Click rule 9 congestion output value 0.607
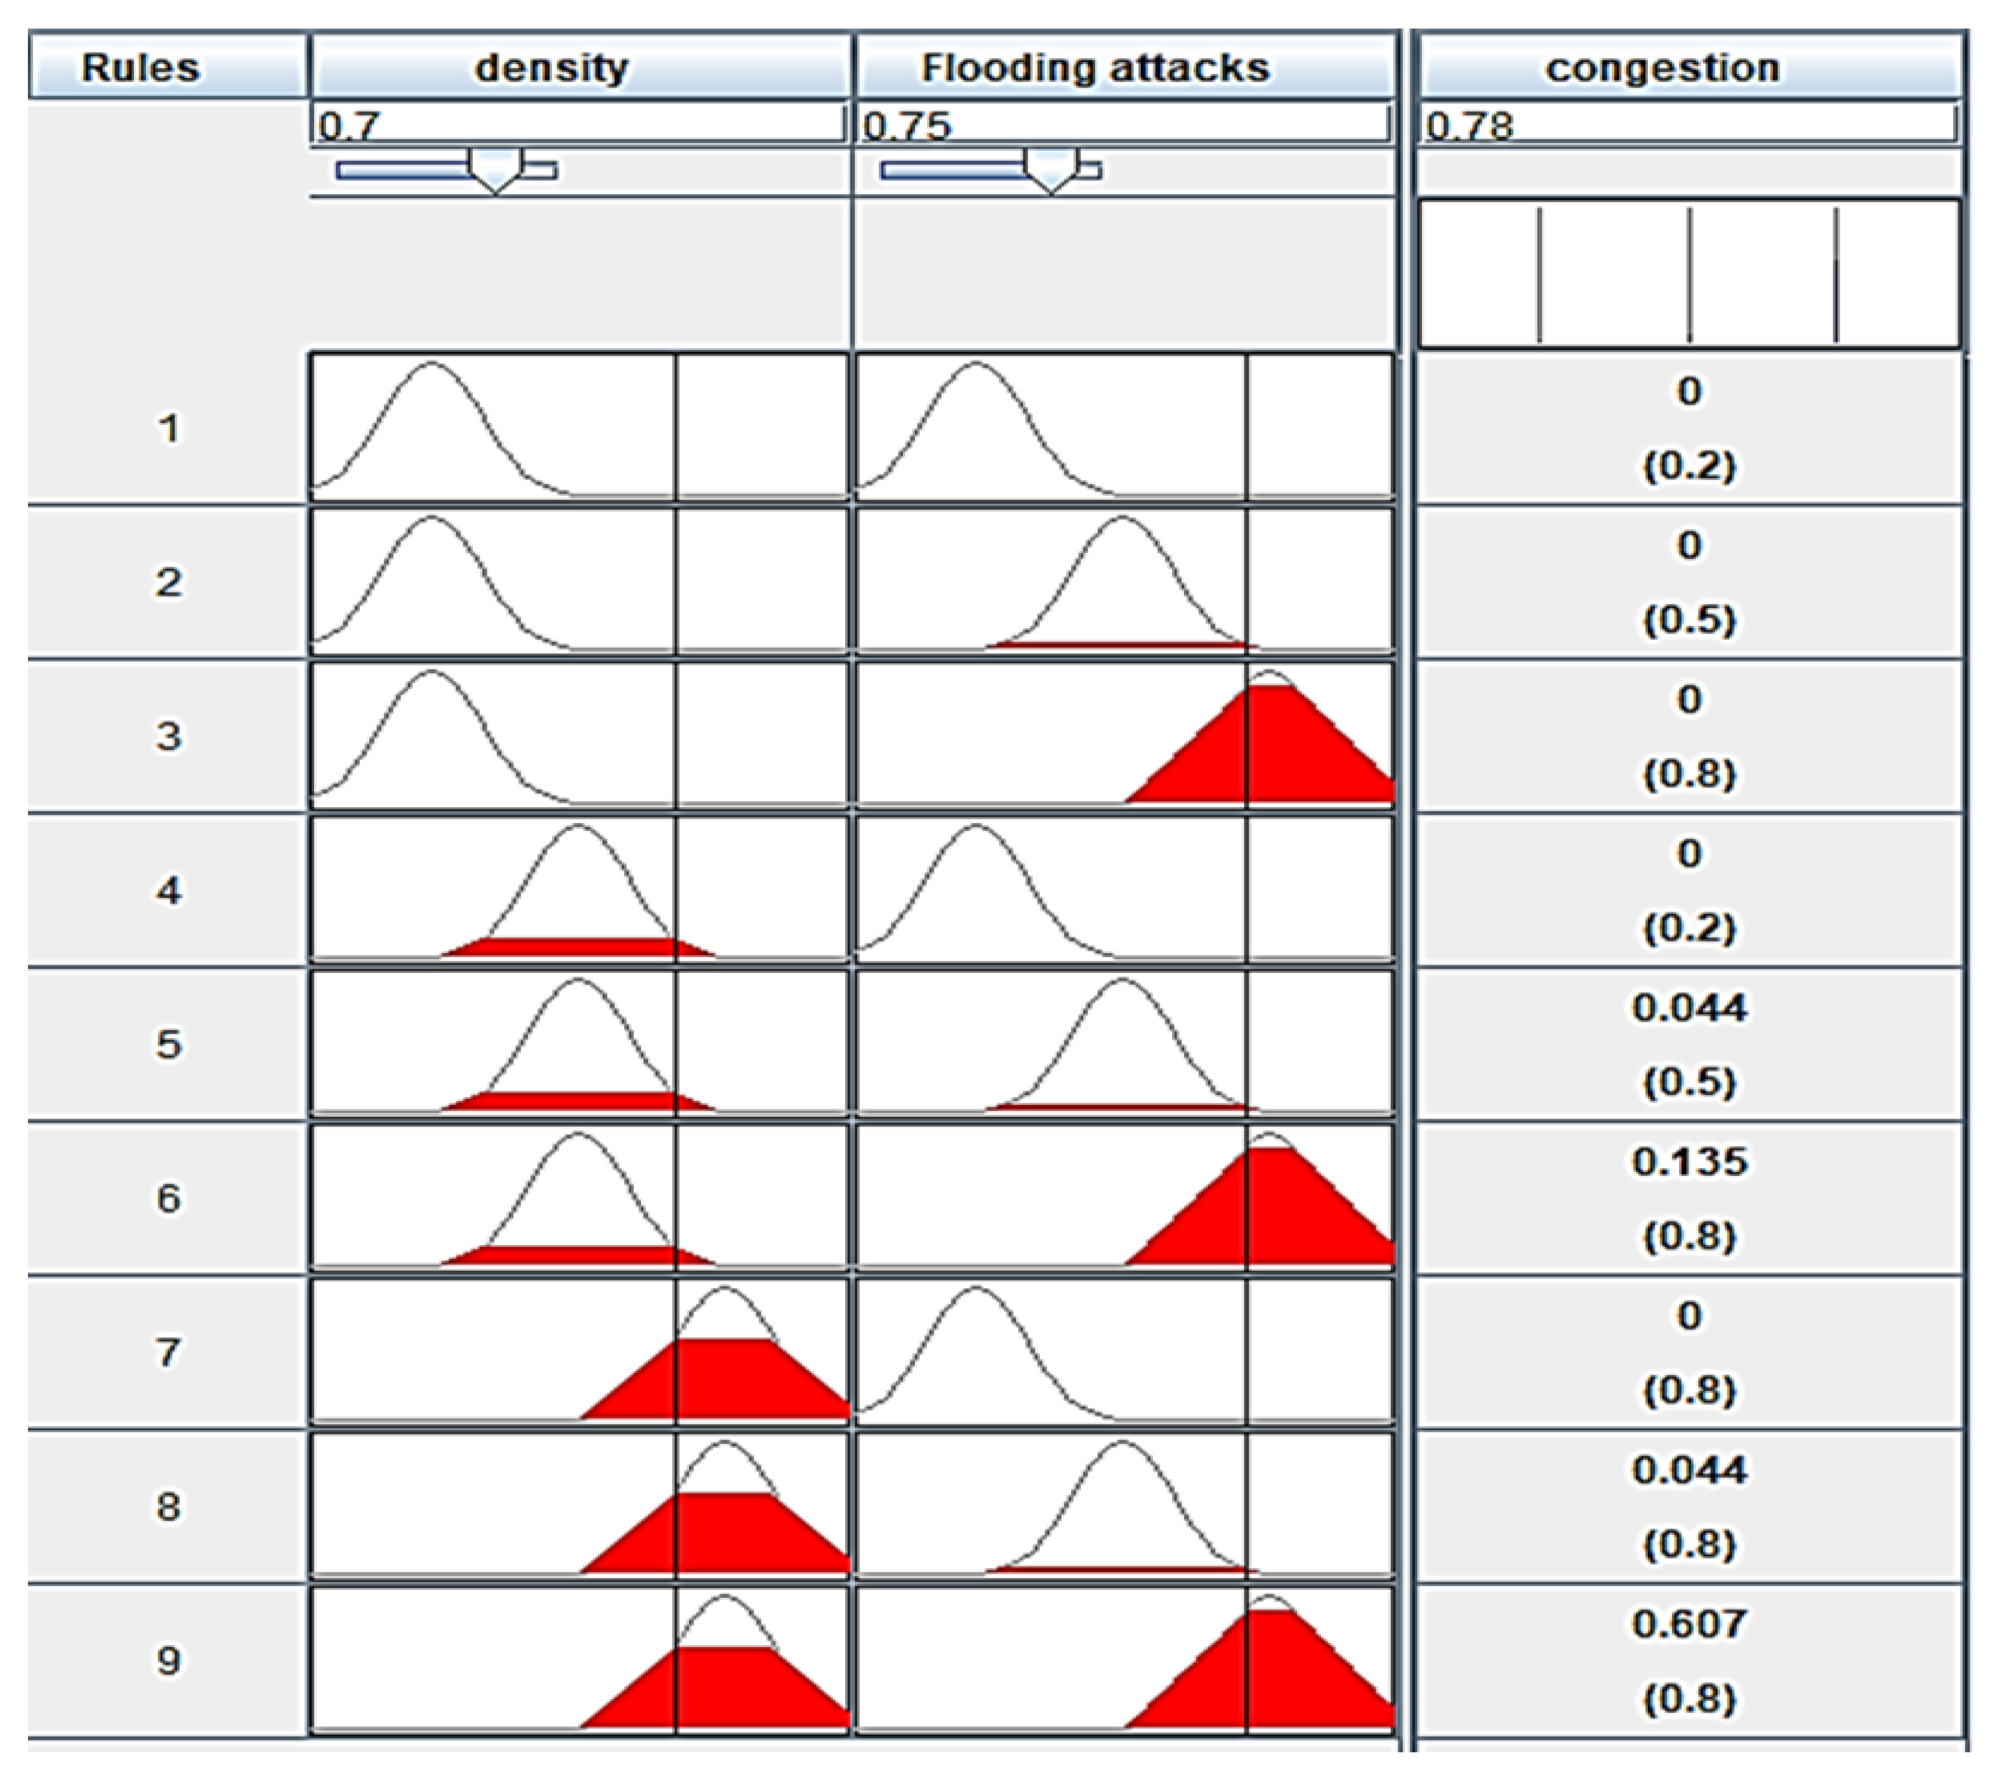Screen dimensions: 2000x1777 pos(1689,1624)
